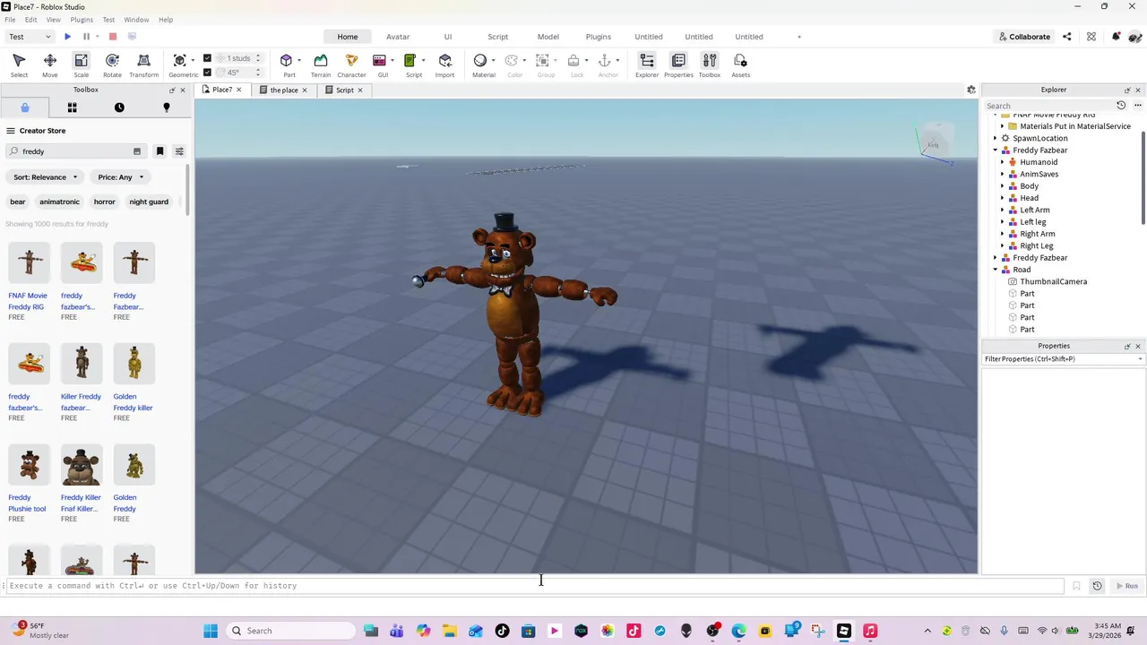1147x645 pixels.
Task: Open the Character tool
Action: pos(351,64)
